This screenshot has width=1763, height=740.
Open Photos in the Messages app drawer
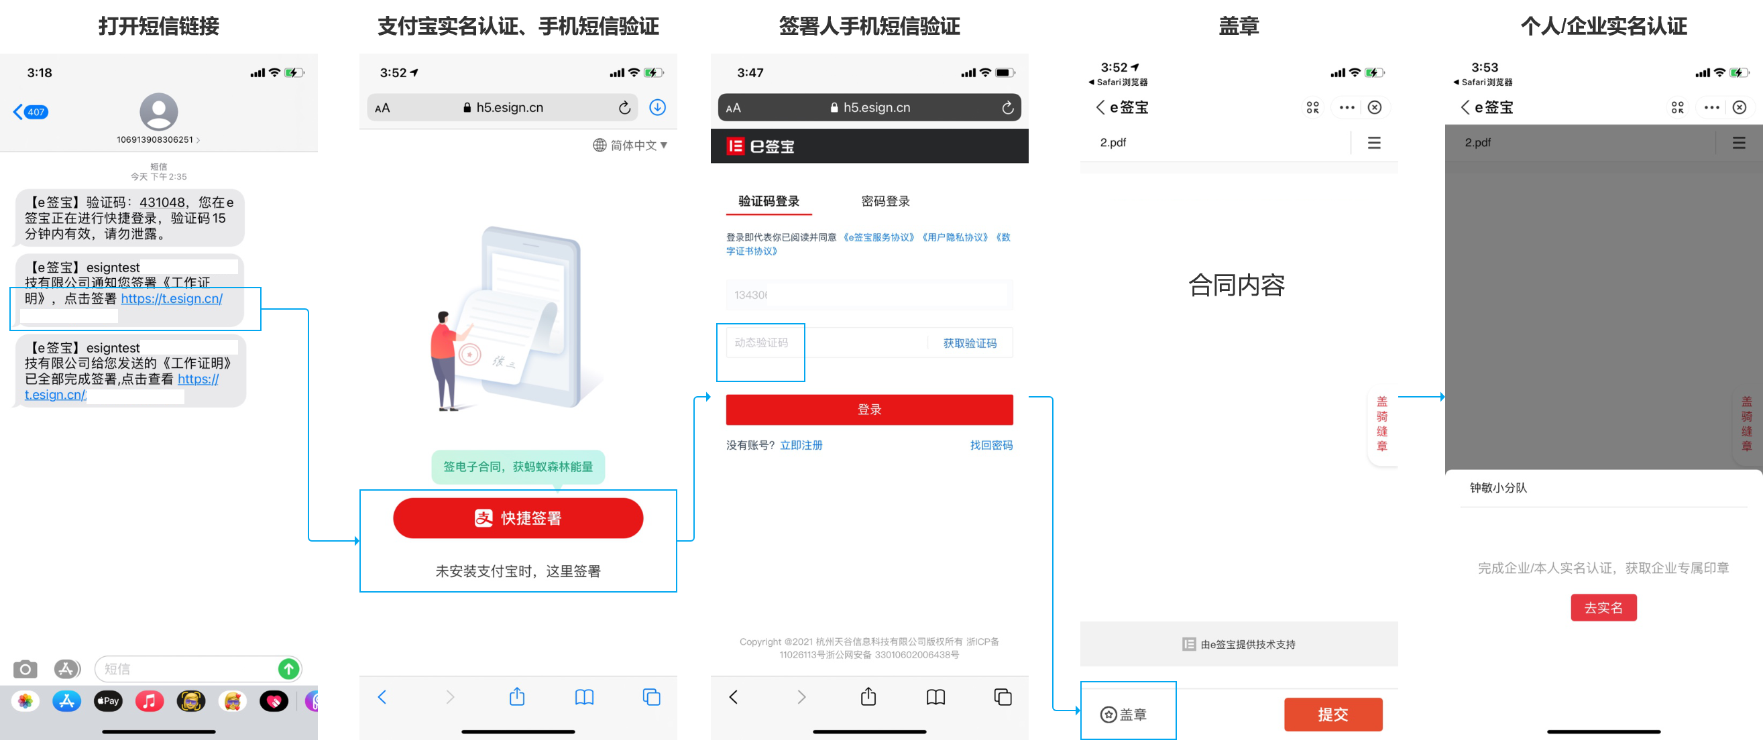25,700
